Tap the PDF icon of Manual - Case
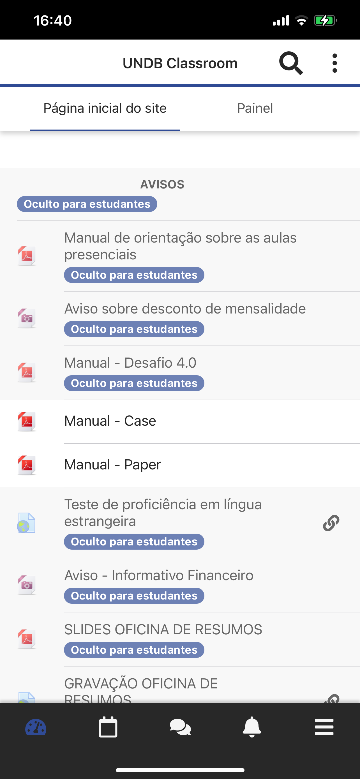Image resolution: width=360 pixels, height=779 pixels. click(27, 421)
